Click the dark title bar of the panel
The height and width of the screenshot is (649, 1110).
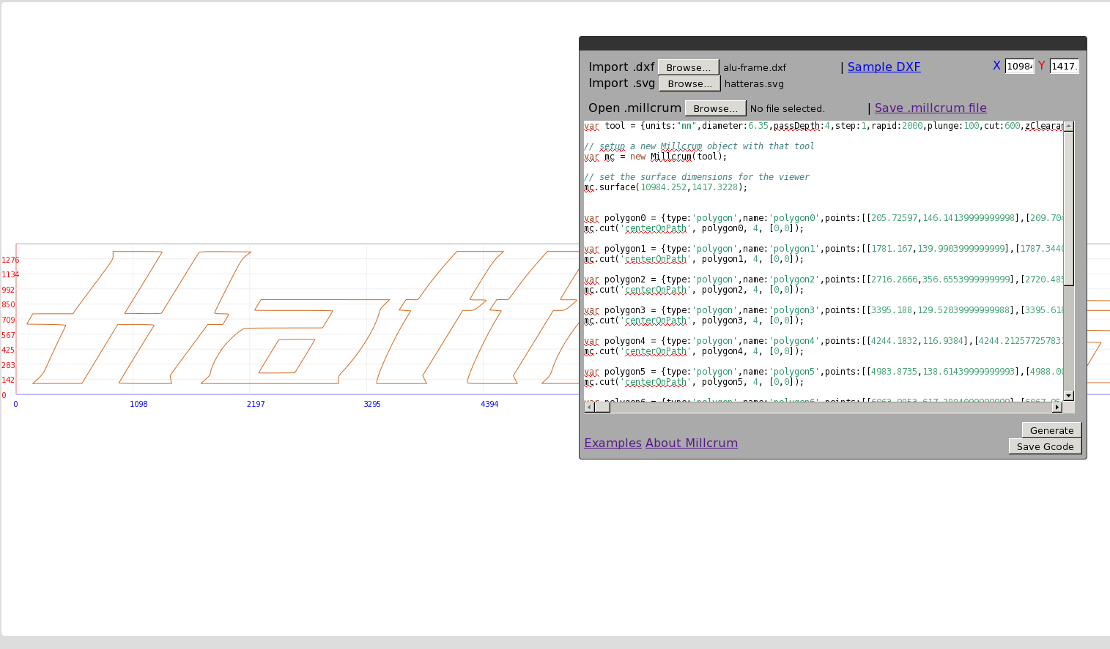(x=832, y=43)
